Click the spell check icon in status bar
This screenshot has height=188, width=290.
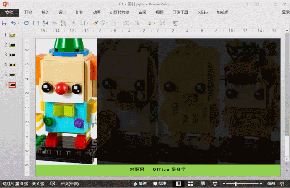[53, 183]
